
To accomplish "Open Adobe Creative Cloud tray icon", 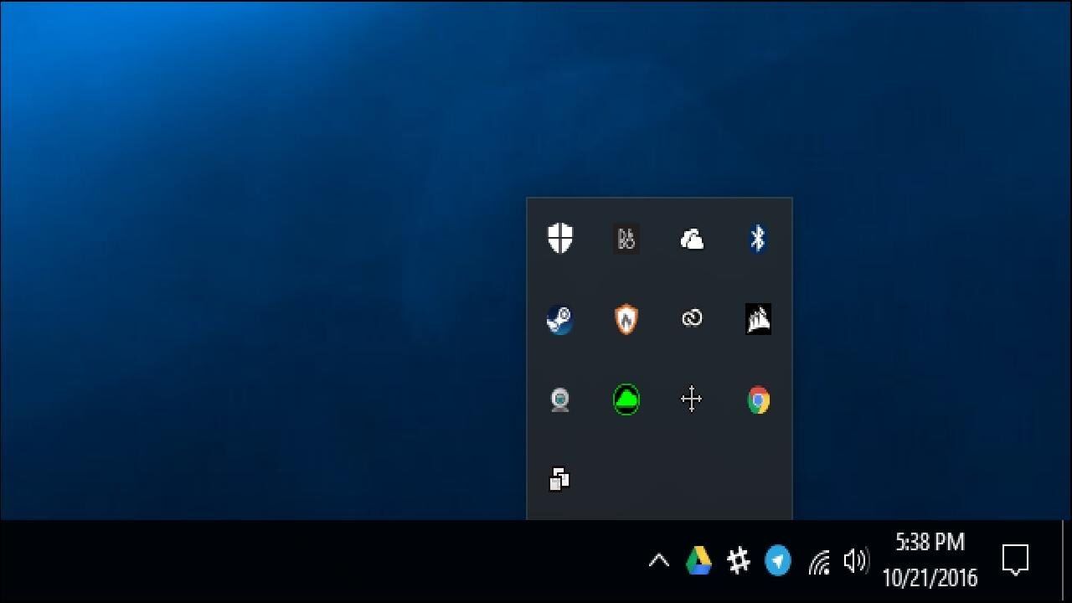I will click(x=692, y=318).
